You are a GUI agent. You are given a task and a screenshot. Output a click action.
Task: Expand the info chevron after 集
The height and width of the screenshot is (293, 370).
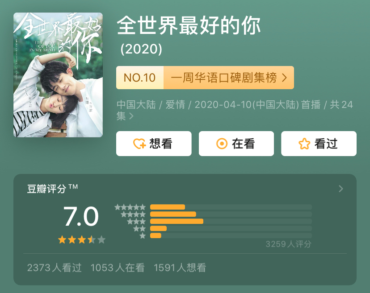(x=131, y=116)
